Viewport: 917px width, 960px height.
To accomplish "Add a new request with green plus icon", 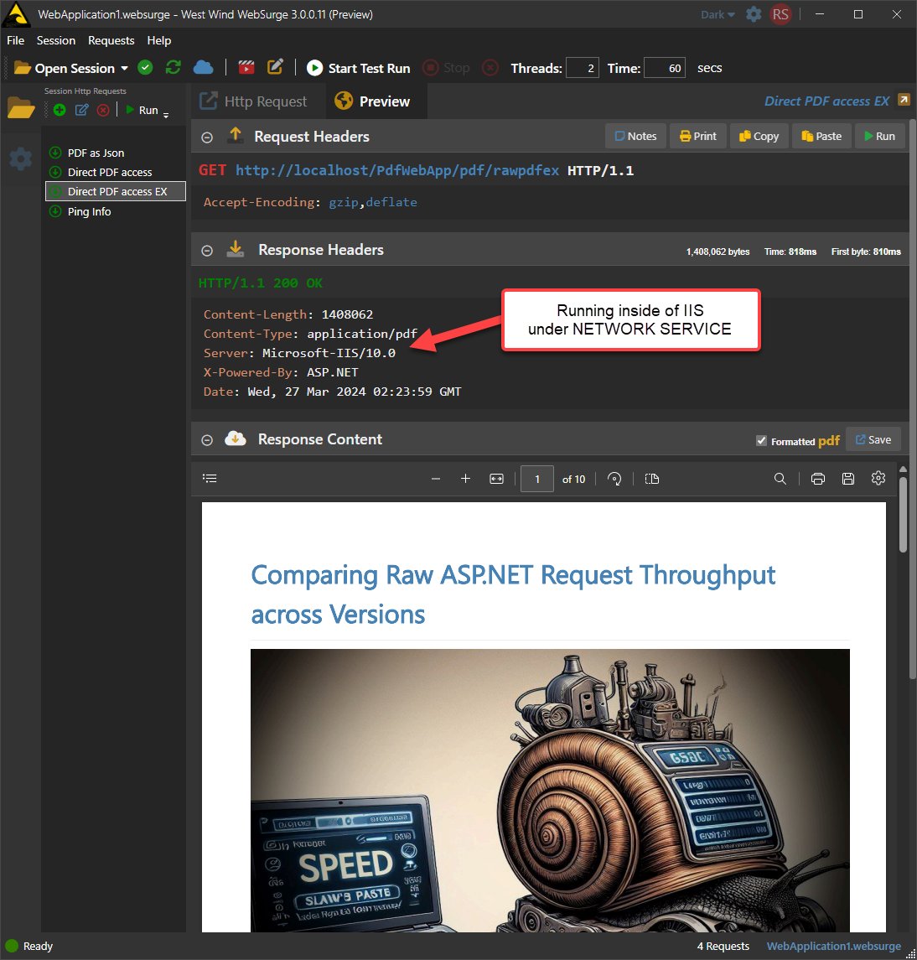I will coord(60,110).
